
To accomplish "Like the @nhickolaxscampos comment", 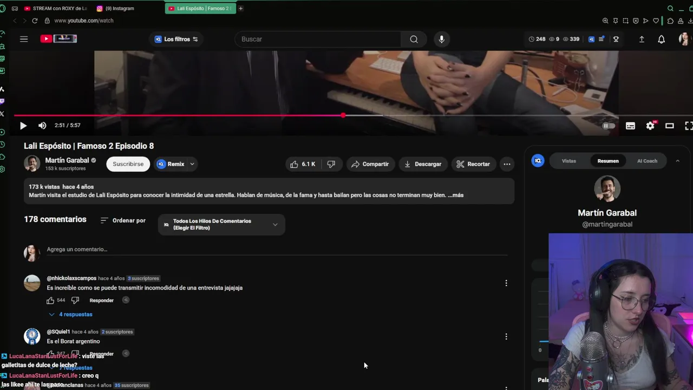I will point(50,300).
